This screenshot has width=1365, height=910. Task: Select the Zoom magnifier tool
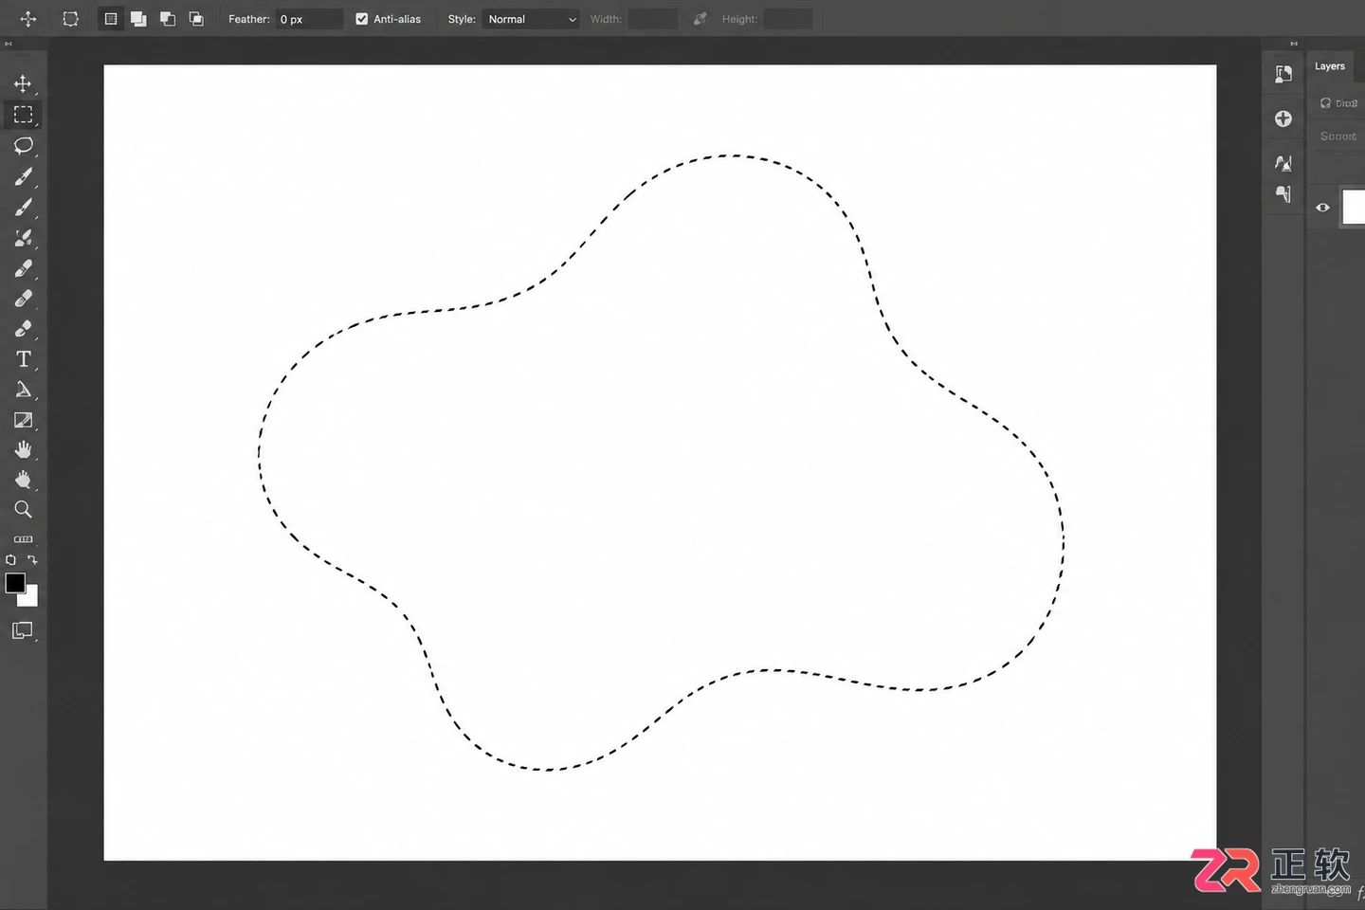point(23,510)
